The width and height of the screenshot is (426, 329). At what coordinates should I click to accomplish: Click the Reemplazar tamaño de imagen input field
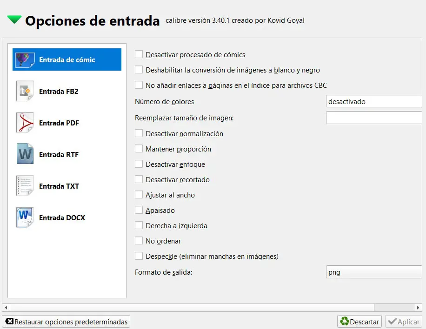374,118
